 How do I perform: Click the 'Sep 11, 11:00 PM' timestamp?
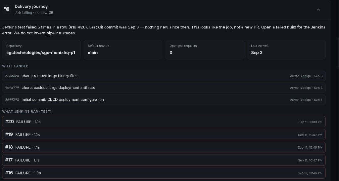pos(310,122)
